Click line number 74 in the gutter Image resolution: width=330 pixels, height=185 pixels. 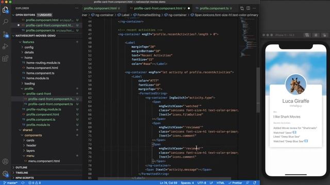(90, 149)
